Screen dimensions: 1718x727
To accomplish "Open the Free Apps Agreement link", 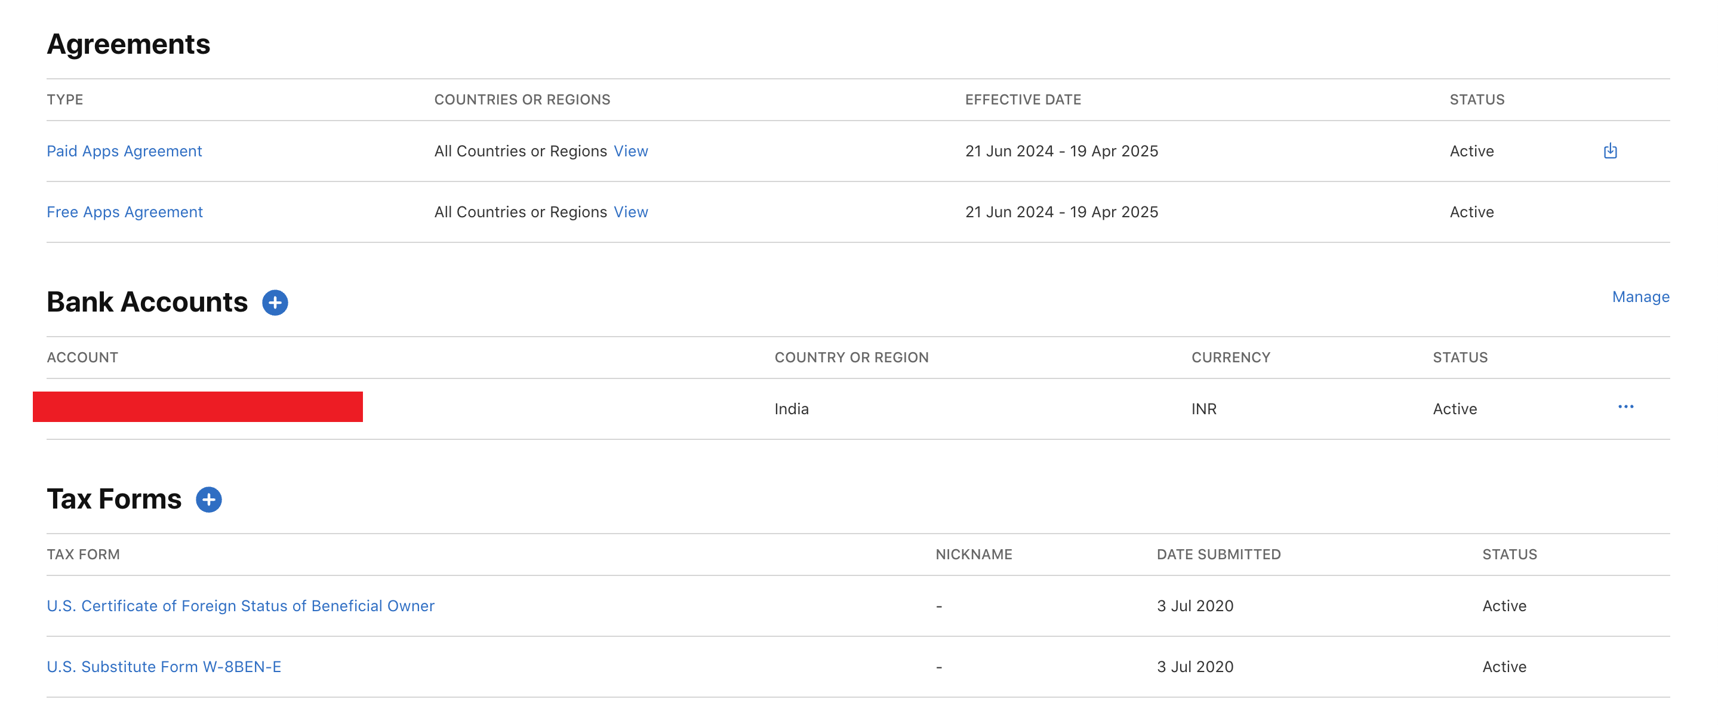I will click(x=125, y=212).
